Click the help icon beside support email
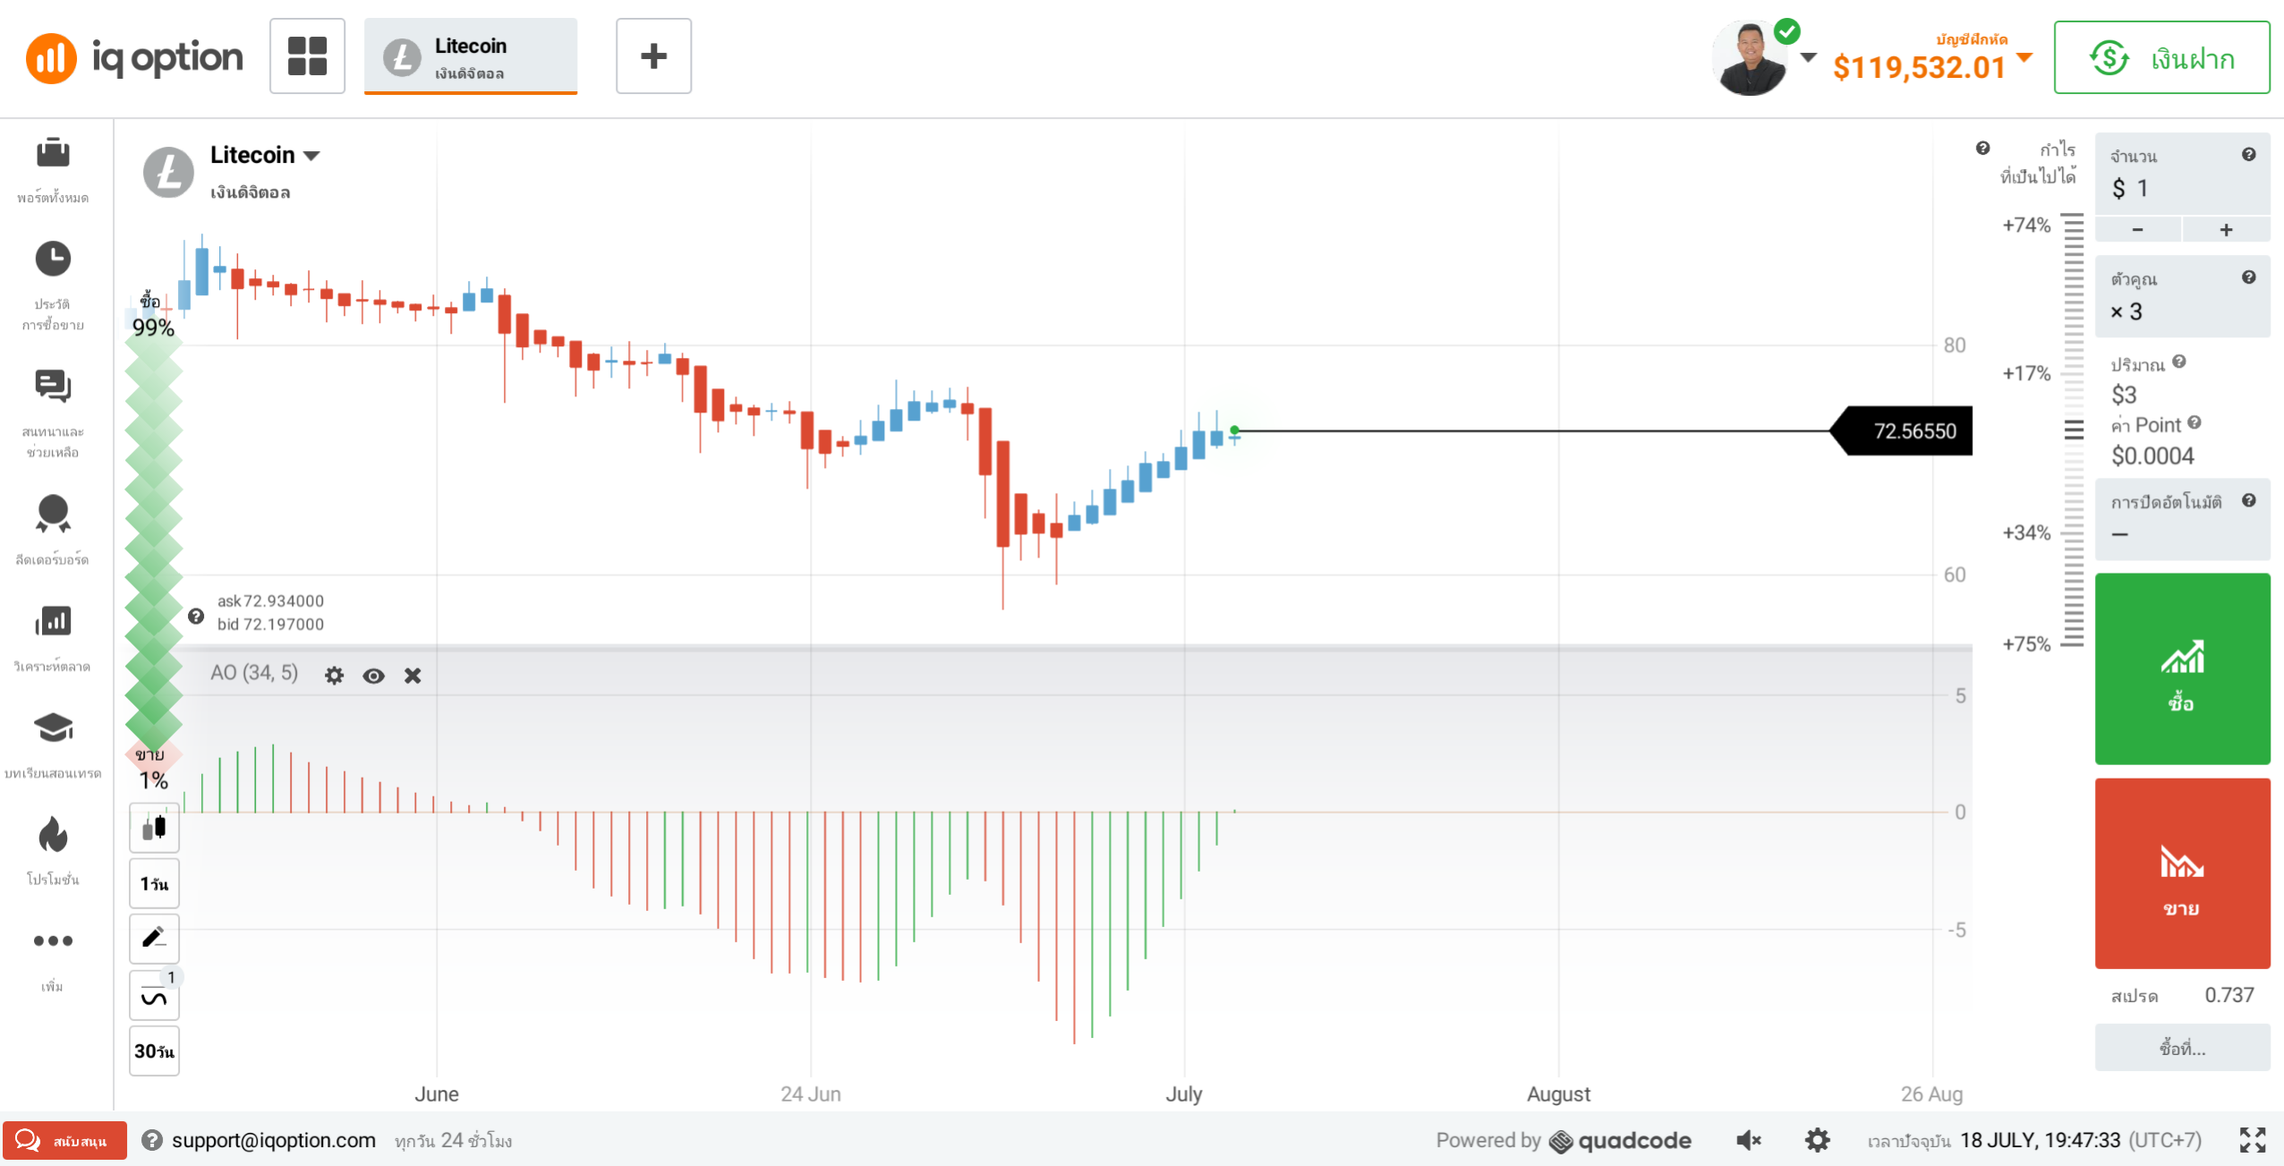 [152, 1140]
